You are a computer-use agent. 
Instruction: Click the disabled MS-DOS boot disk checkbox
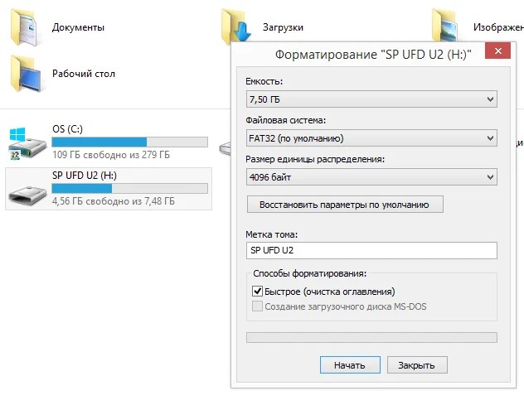point(257,306)
